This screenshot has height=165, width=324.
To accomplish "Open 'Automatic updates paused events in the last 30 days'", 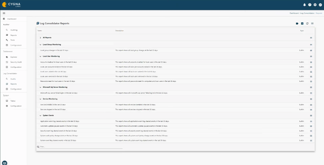I will (x=59, y=126).
